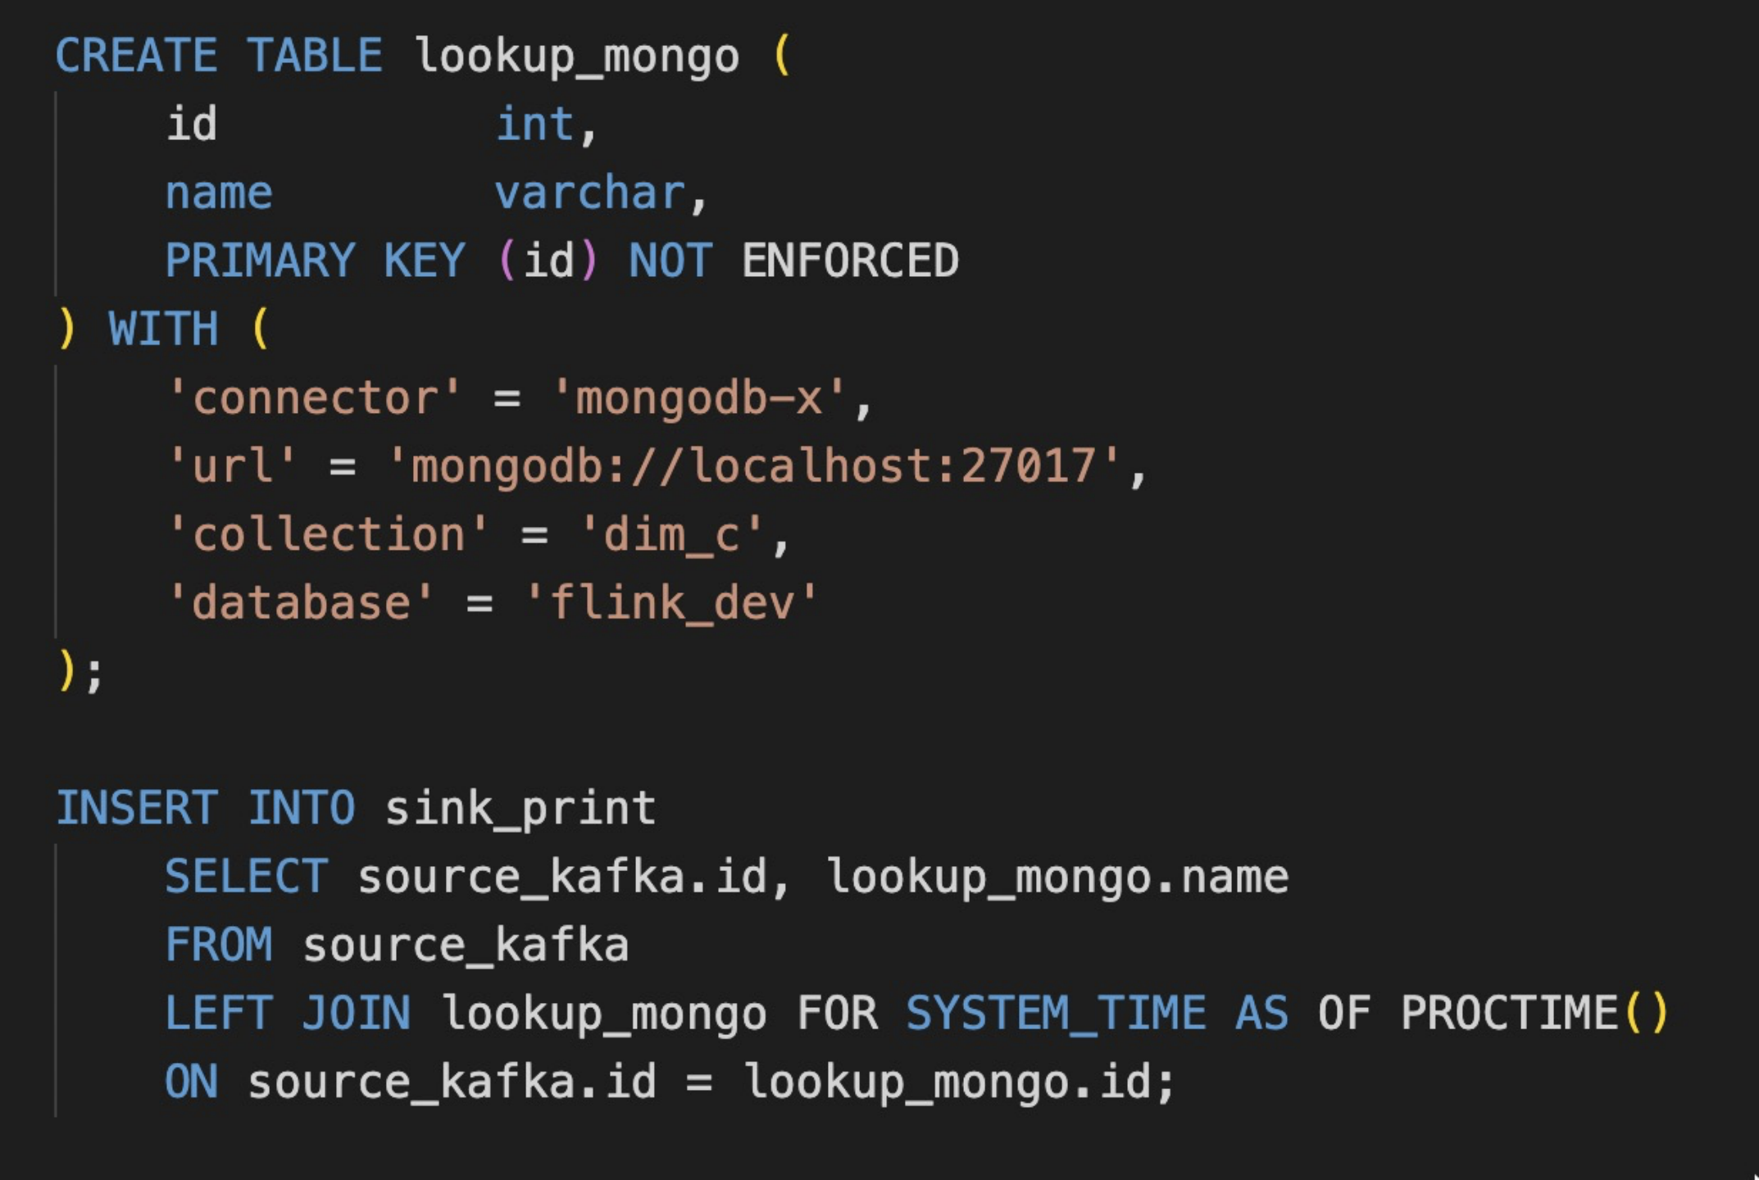Screen dimensions: 1759x1180
Task: Click the CREATE keyword on first line
Action: coord(136,56)
